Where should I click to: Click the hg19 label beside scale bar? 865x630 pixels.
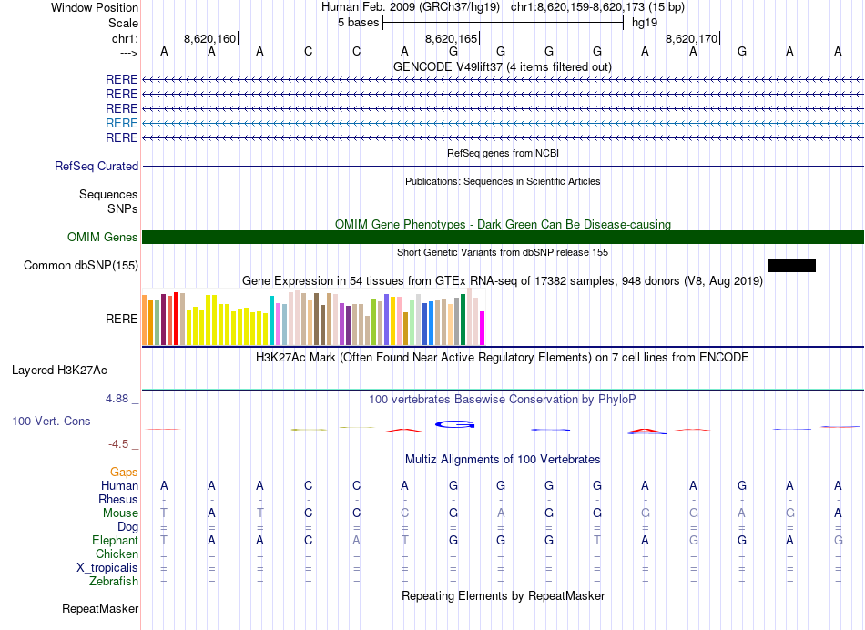(645, 23)
